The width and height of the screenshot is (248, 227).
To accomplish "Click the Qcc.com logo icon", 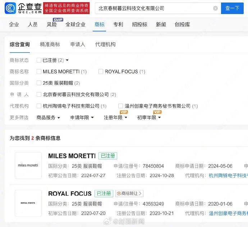I will pyautogui.click(x=10, y=8).
